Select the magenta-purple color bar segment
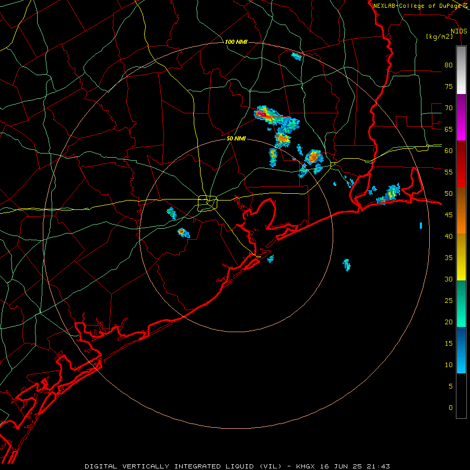Image resolution: width=470 pixels, height=470 pixels. click(461, 118)
